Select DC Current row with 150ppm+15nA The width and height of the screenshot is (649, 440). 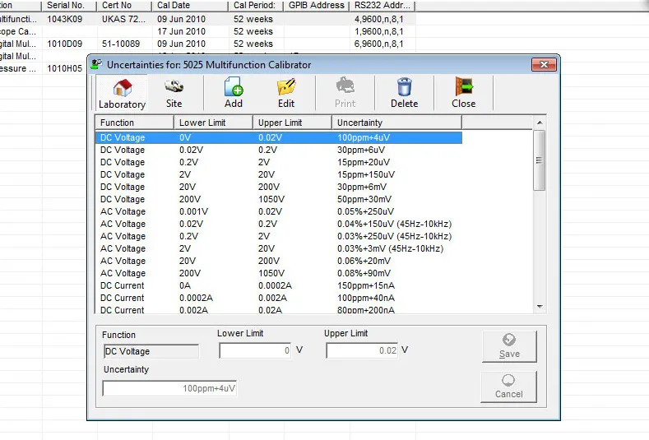click(279, 285)
